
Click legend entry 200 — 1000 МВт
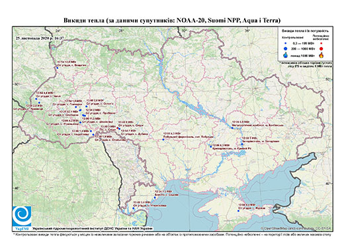(x=303, y=48)
